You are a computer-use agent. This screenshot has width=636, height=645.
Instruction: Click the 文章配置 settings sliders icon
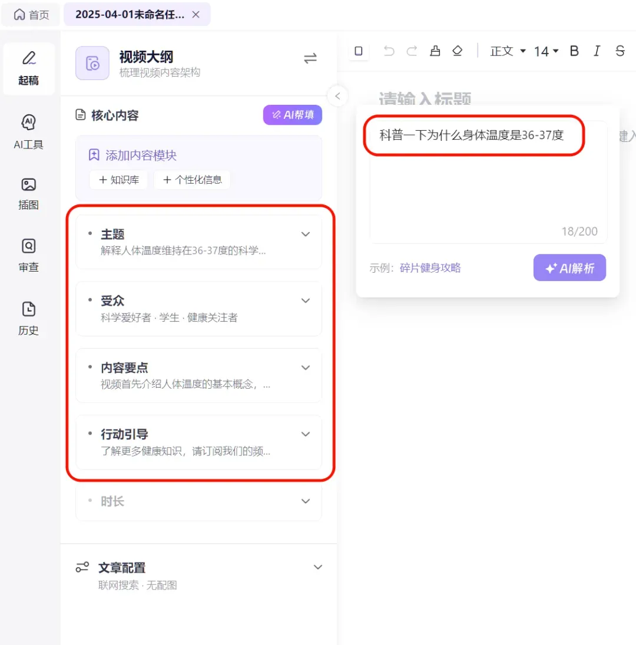(82, 567)
